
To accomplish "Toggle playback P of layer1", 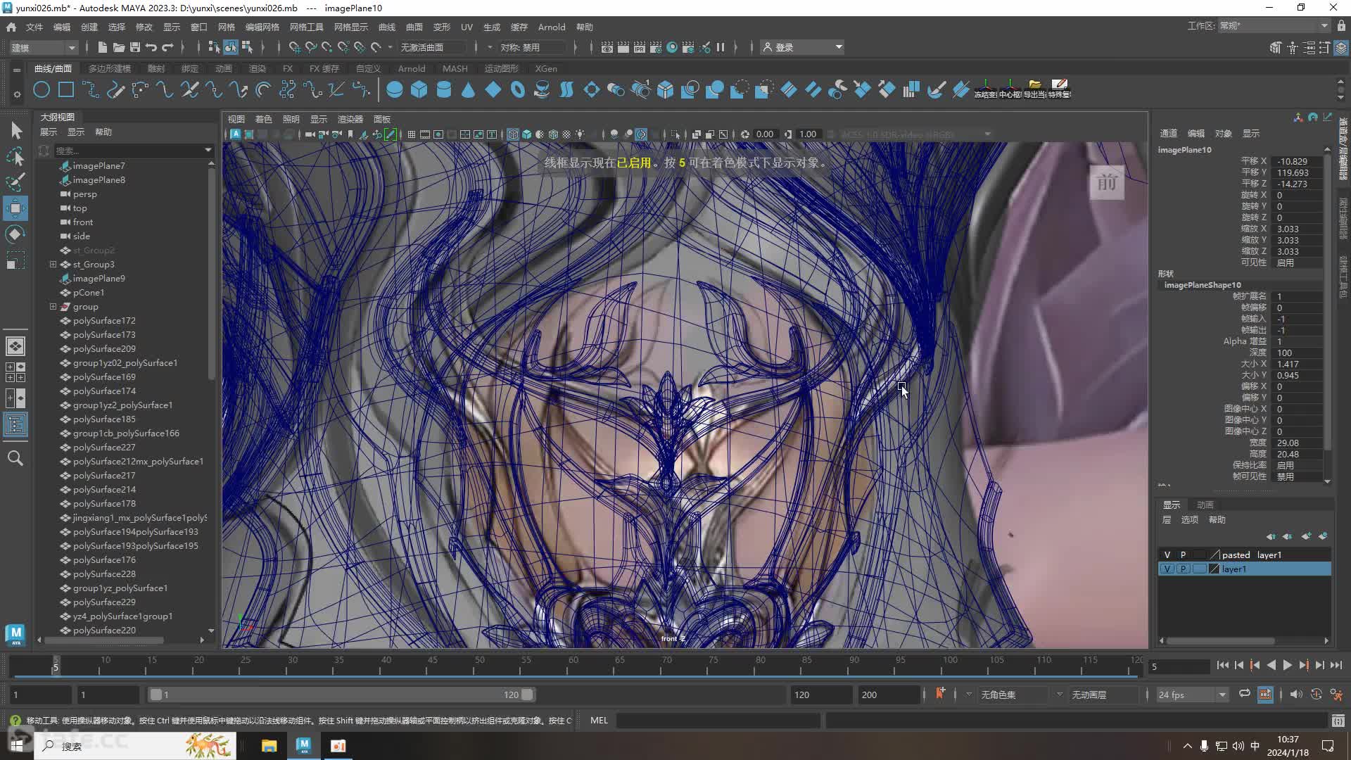I will [x=1183, y=569].
